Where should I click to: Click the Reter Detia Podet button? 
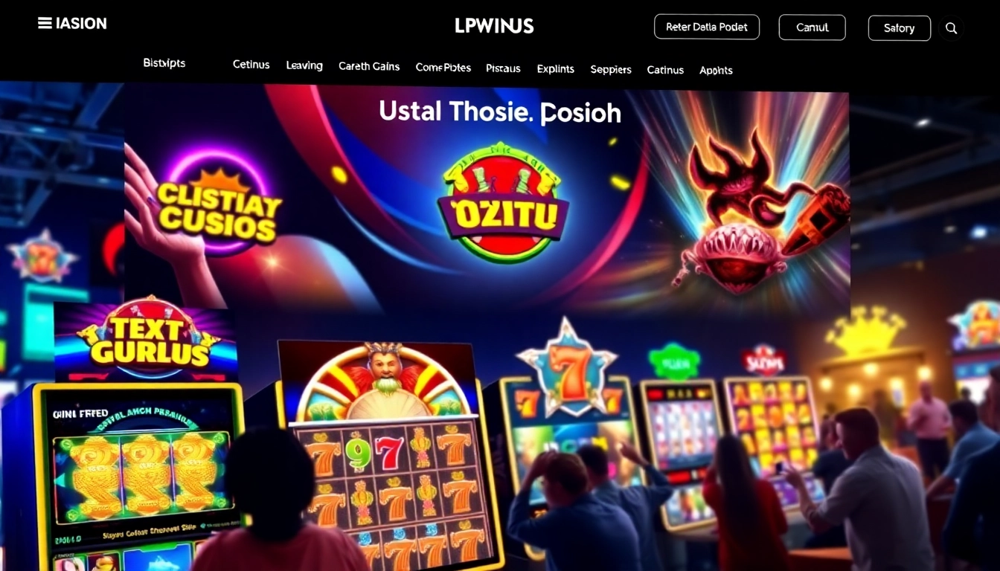pyautogui.click(x=707, y=27)
